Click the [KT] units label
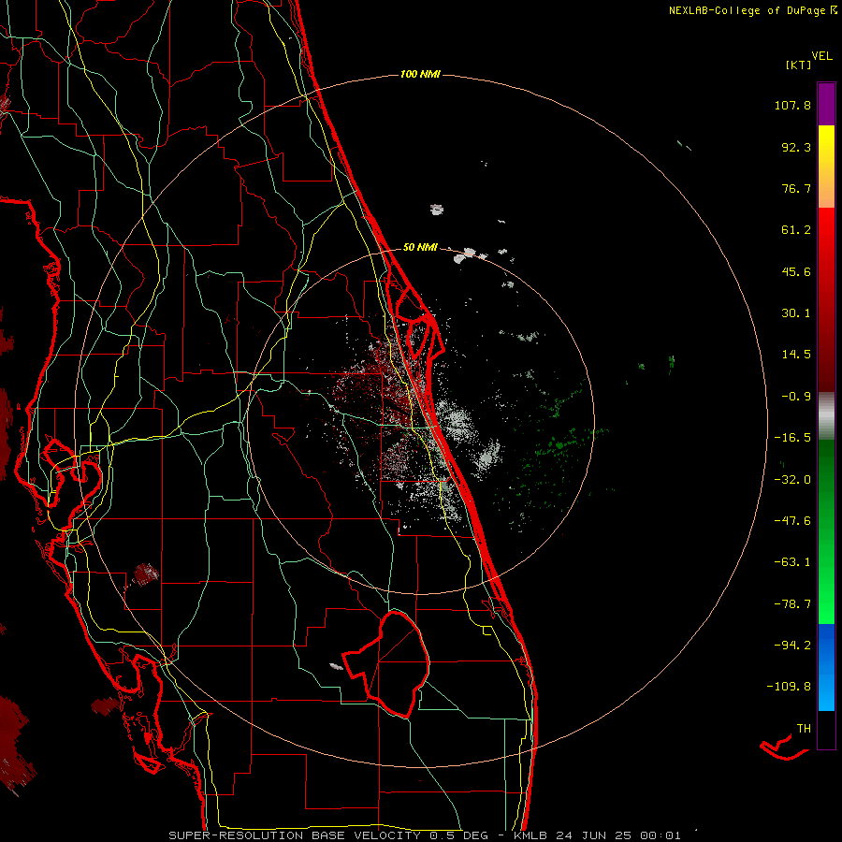 (x=798, y=65)
